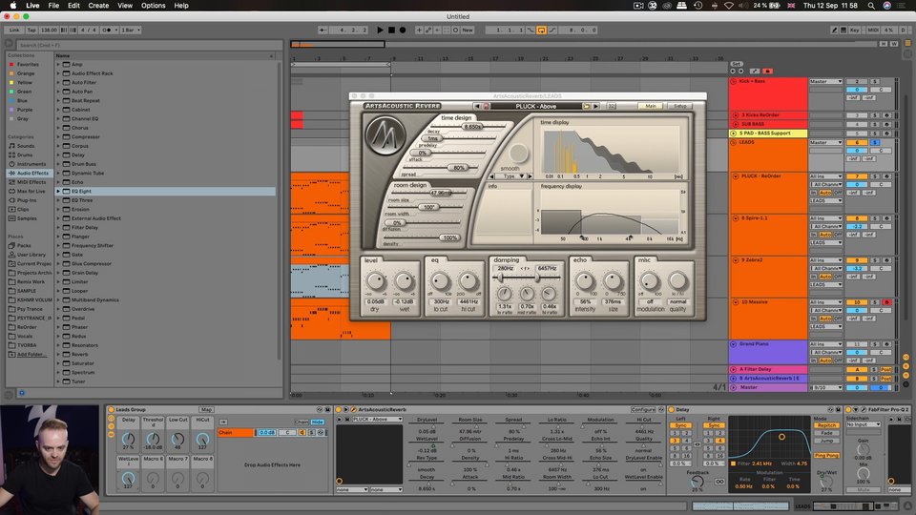Viewport: 916px width, 515px height.
Task: Start playback with the transport Play button
Action: (x=381, y=30)
